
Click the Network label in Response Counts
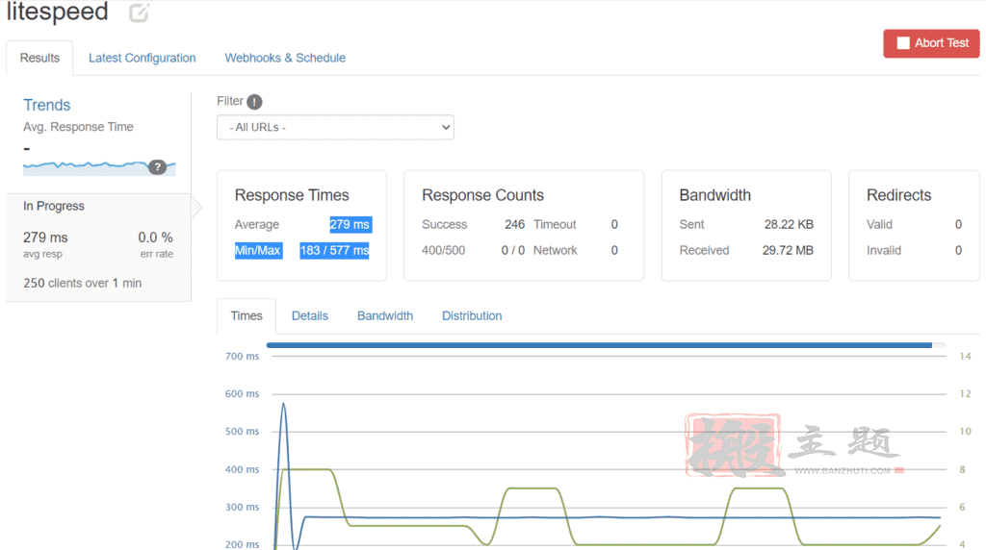tap(556, 251)
